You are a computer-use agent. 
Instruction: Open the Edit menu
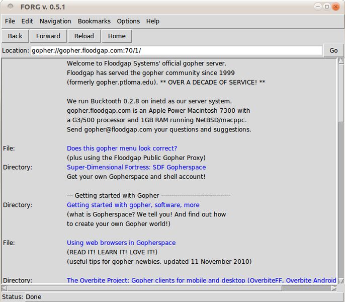click(x=27, y=21)
